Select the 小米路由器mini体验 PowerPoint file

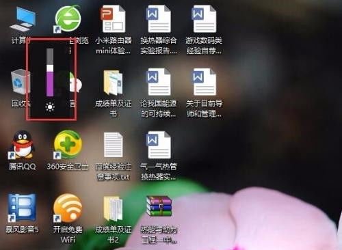pyautogui.click(x=113, y=19)
